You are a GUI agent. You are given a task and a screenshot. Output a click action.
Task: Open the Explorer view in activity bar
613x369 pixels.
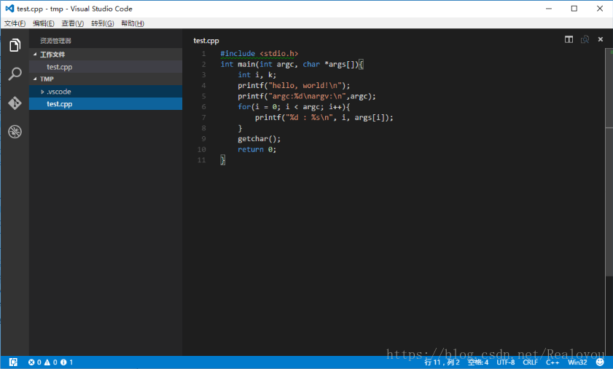coord(15,45)
